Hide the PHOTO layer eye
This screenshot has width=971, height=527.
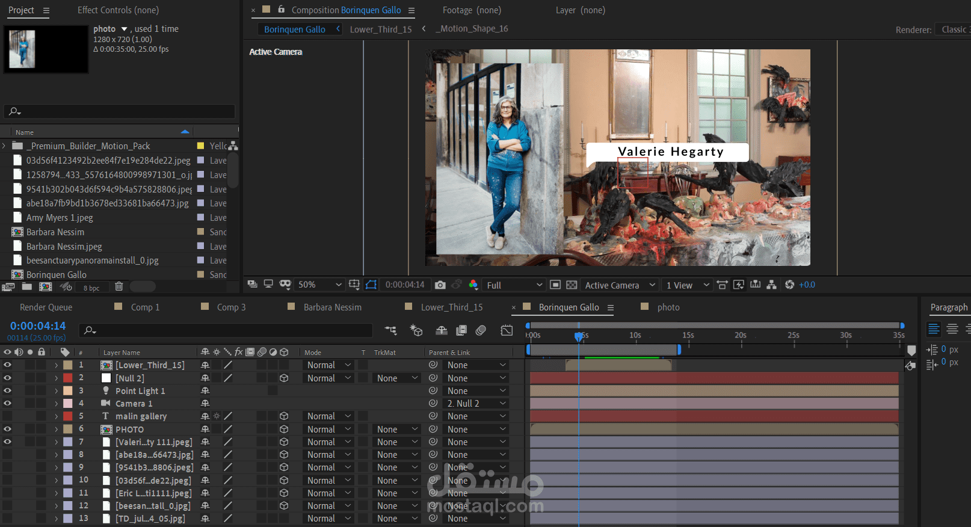pyautogui.click(x=8, y=429)
